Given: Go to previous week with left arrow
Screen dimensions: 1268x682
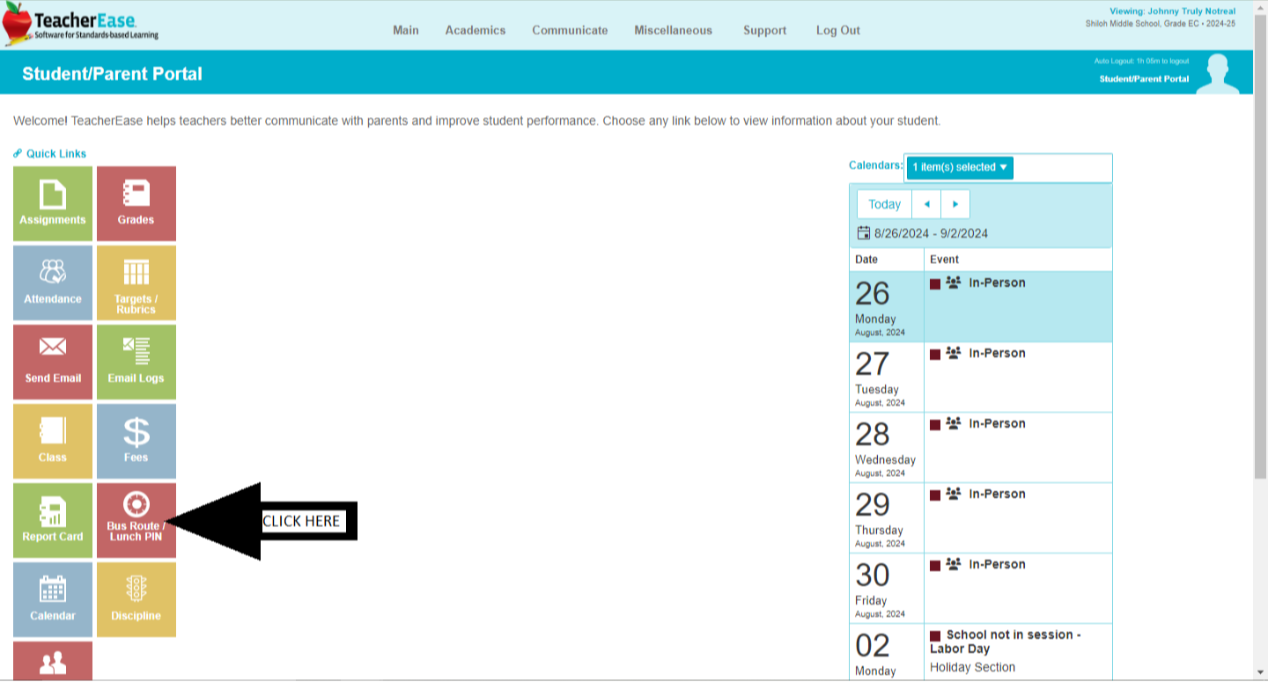Looking at the screenshot, I should coord(926,204).
